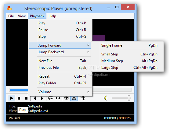
Task: Select Next File menu entry
Action: coord(60,61)
